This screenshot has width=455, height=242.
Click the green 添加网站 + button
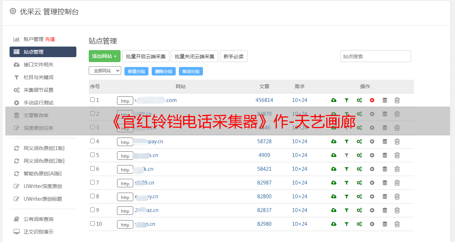coord(105,56)
